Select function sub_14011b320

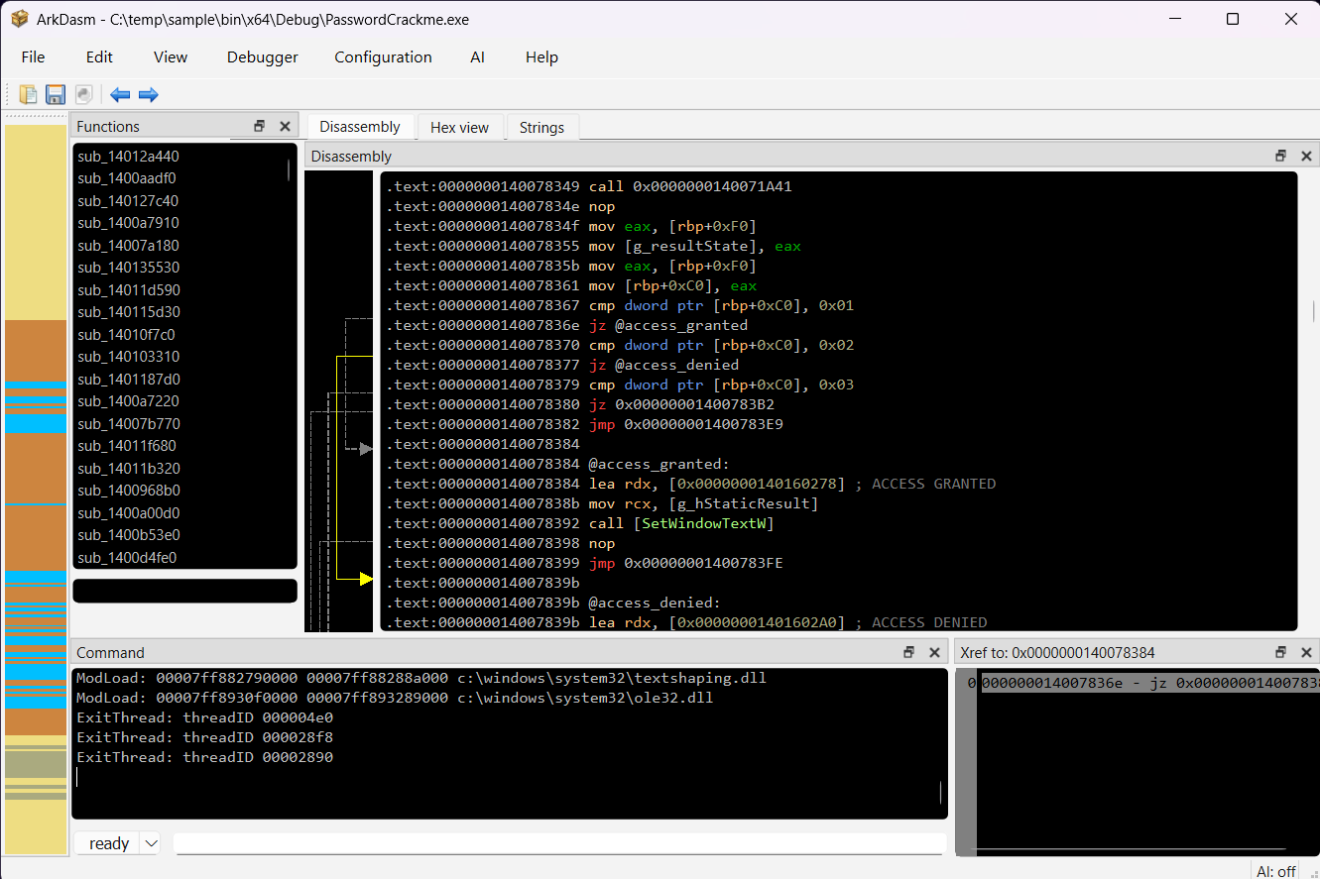click(x=129, y=469)
